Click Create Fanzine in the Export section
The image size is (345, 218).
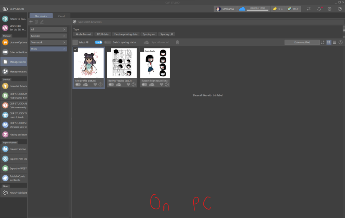tap(14, 149)
